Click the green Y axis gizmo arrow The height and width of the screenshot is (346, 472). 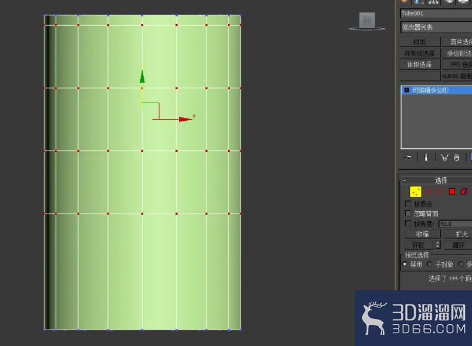click(142, 76)
